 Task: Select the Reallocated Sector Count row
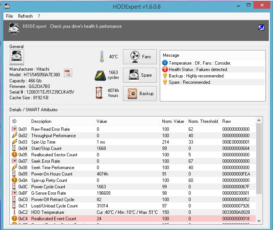coord(133,155)
